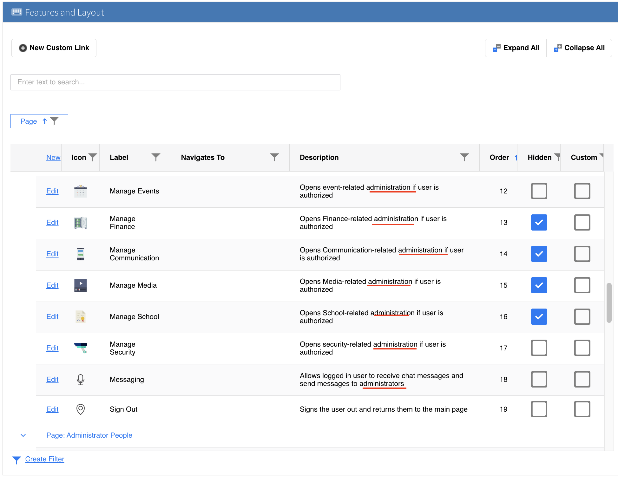618x489 pixels.
Task: Edit the Sign Out row
Action: (52, 409)
